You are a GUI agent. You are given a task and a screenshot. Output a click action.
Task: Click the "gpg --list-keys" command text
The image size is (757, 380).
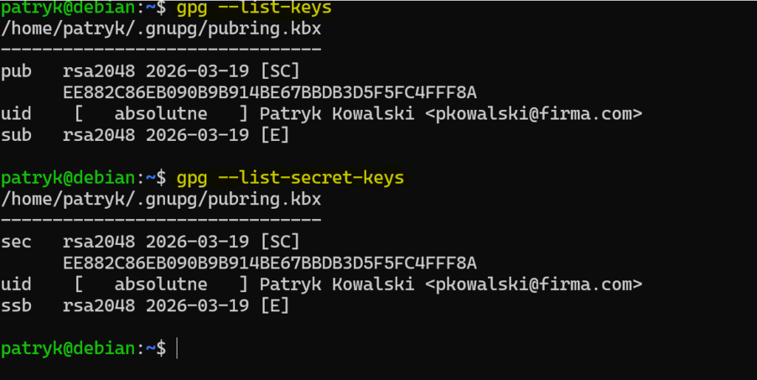pos(254,9)
